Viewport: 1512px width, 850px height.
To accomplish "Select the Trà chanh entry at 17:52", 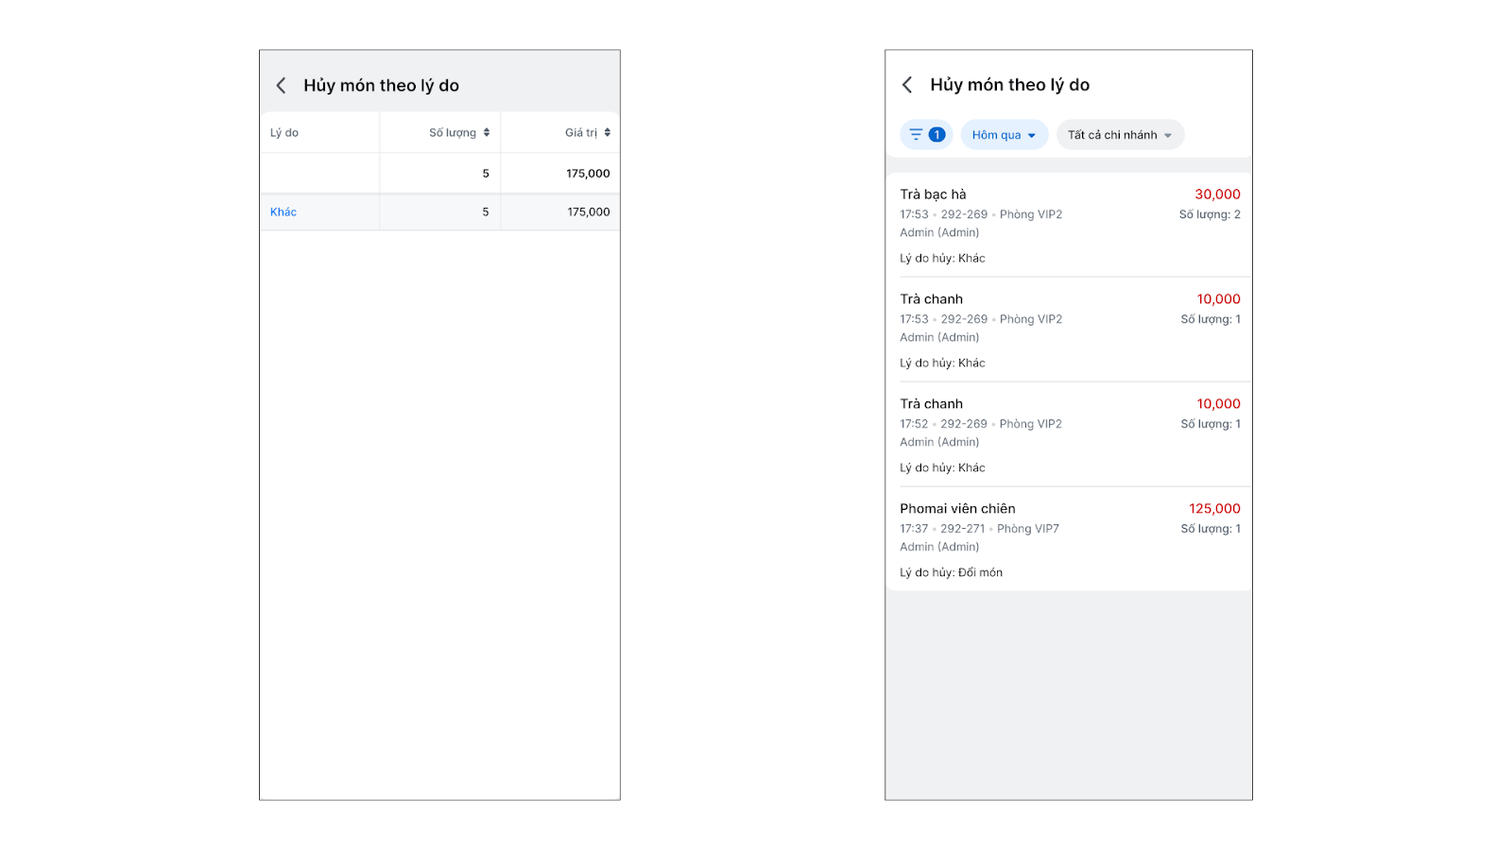I will coord(931,404).
